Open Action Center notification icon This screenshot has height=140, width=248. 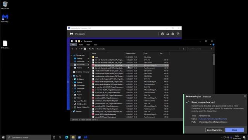point(244,137)
